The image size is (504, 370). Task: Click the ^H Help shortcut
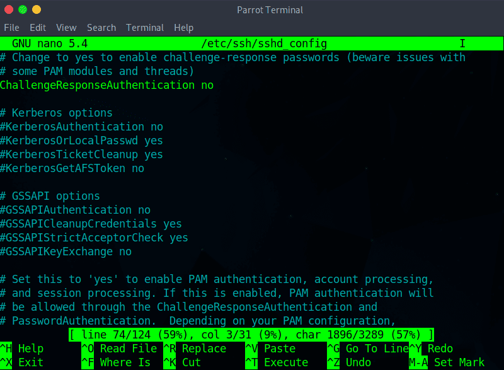point(22,349)
